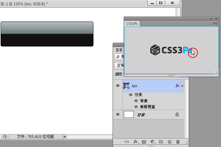221x147 pixels.
Task: Close the CSS3Ps floating panel
Action: (x=216, y=19)
